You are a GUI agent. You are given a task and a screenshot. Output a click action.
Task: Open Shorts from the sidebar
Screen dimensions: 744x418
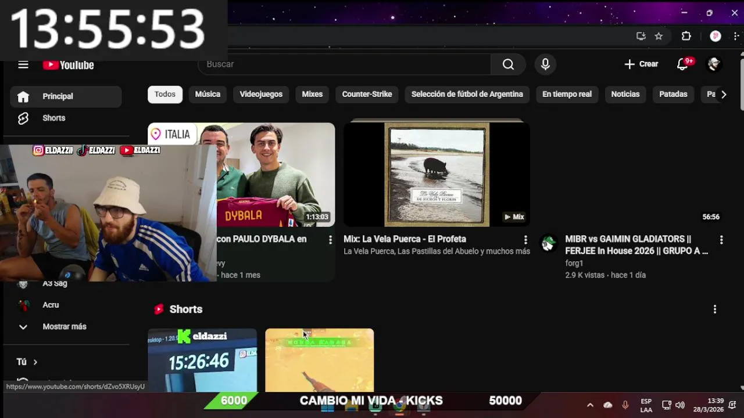[66, 118]
